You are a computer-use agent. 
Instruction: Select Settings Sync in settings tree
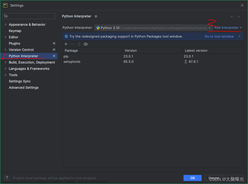(20, 81)
